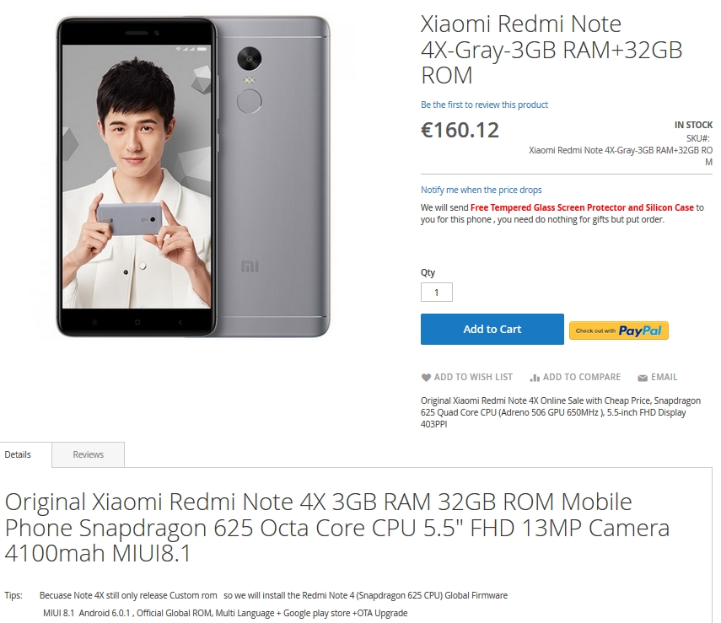721x623 pixels.
Task: Click the Qty input field
Action: [436, 292]
